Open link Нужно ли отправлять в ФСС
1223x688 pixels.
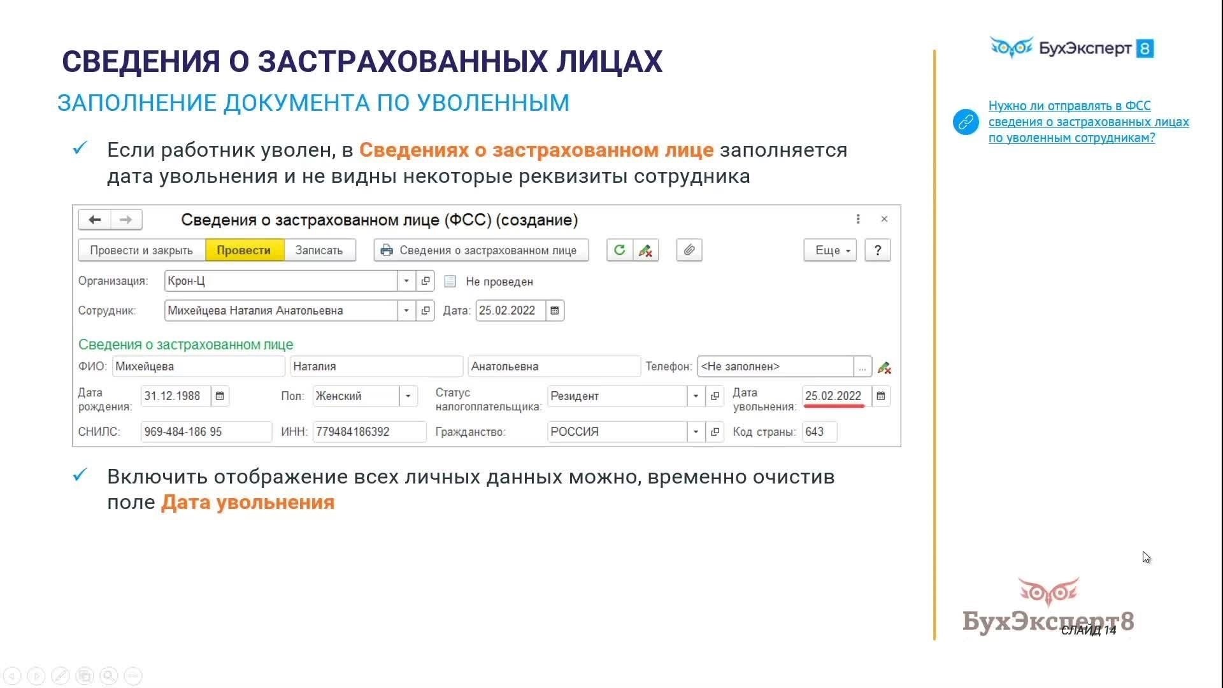(1089, 122)
